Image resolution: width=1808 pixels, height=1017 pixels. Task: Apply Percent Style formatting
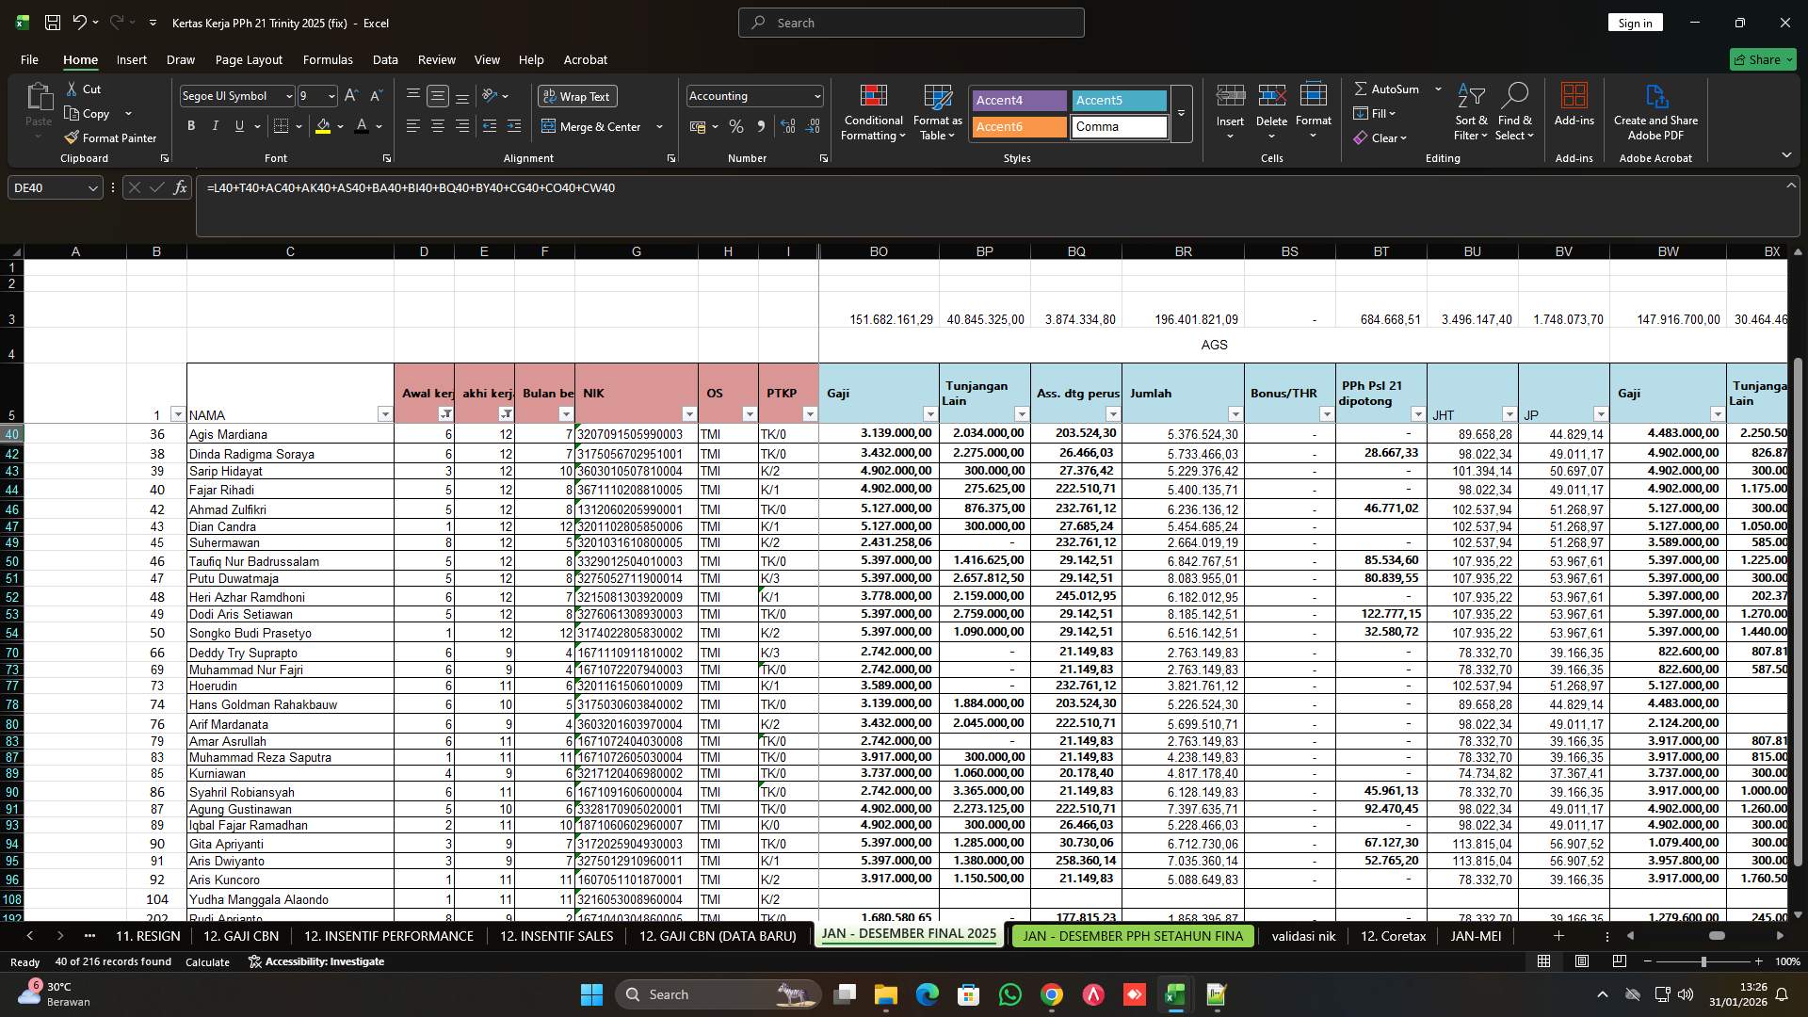pos(736,126)
